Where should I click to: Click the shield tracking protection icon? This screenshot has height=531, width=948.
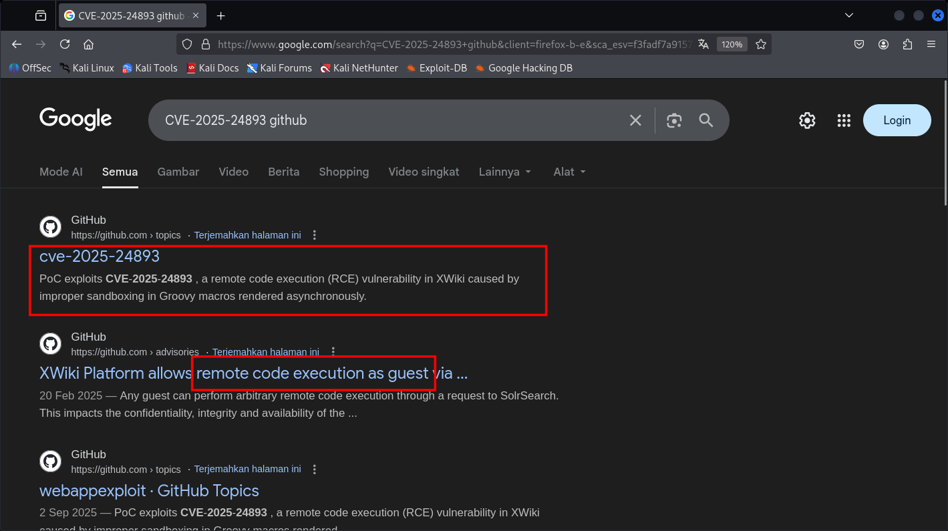188,44
